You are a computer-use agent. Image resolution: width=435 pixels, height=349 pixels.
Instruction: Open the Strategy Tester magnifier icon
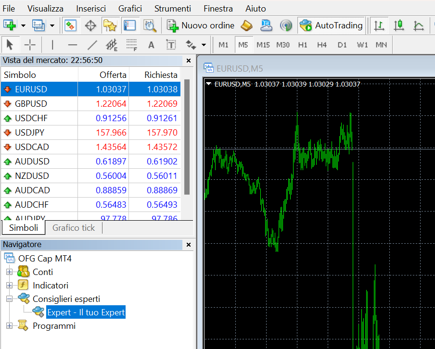pyautogui.click(x=150, y=25)
